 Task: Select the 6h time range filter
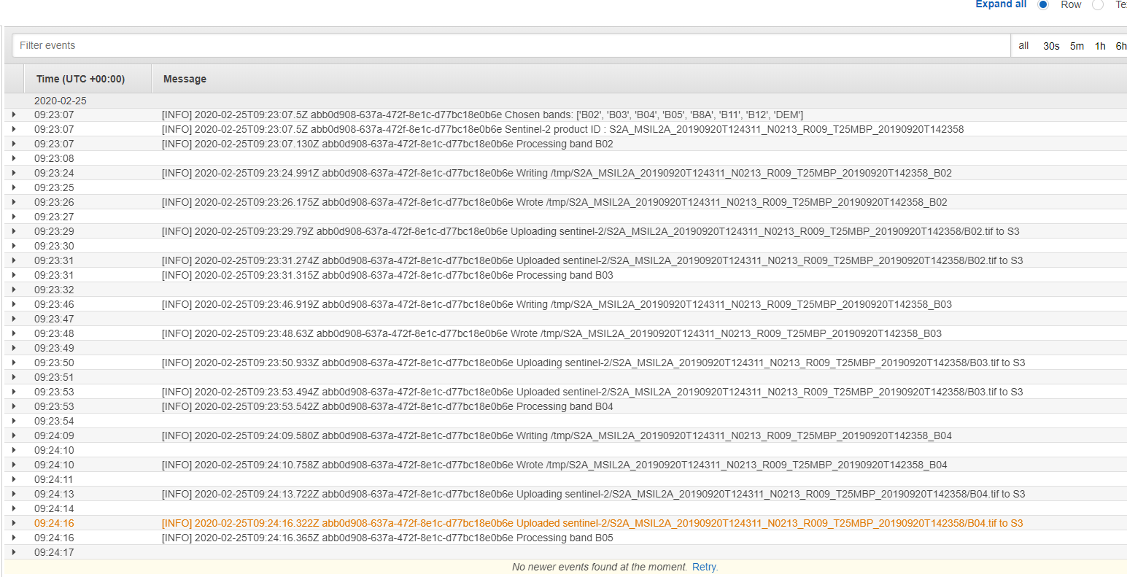(1120, 45)
